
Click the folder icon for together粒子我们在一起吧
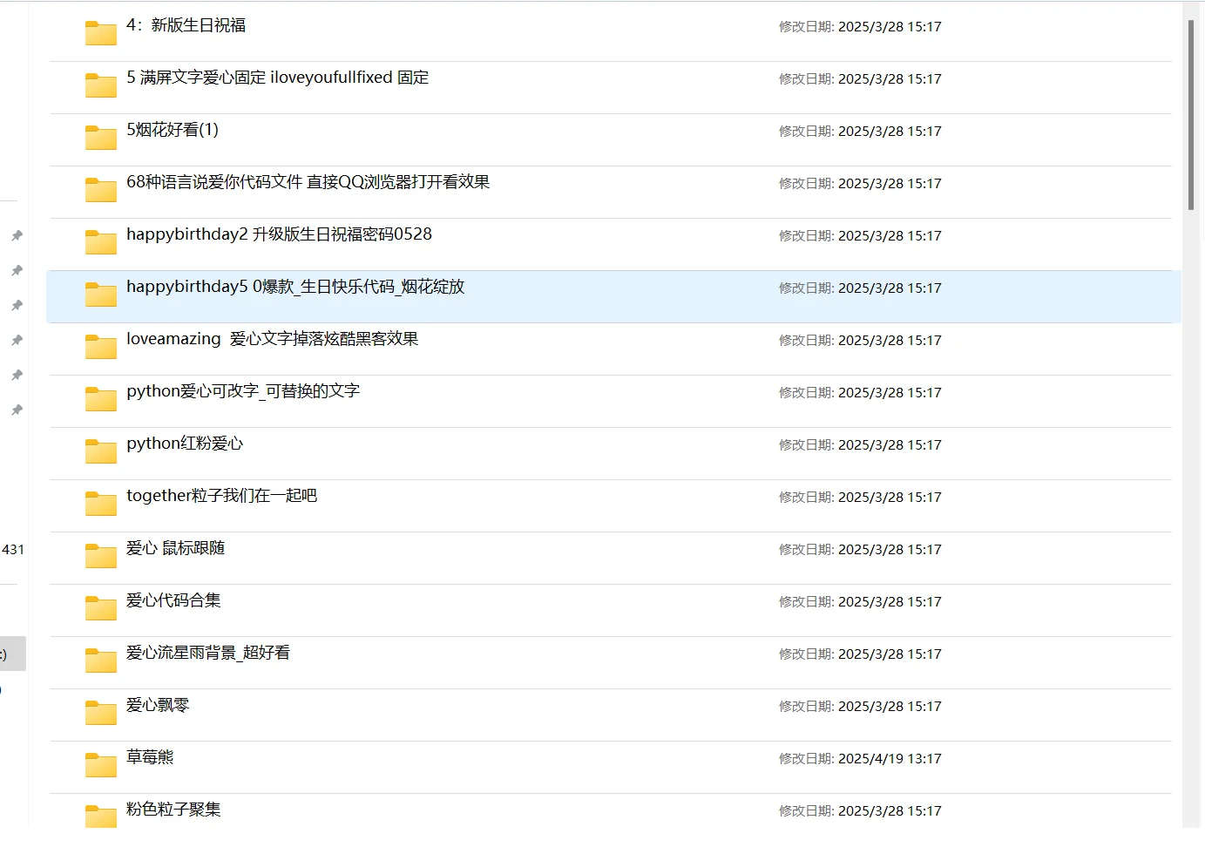click(100, 503)
